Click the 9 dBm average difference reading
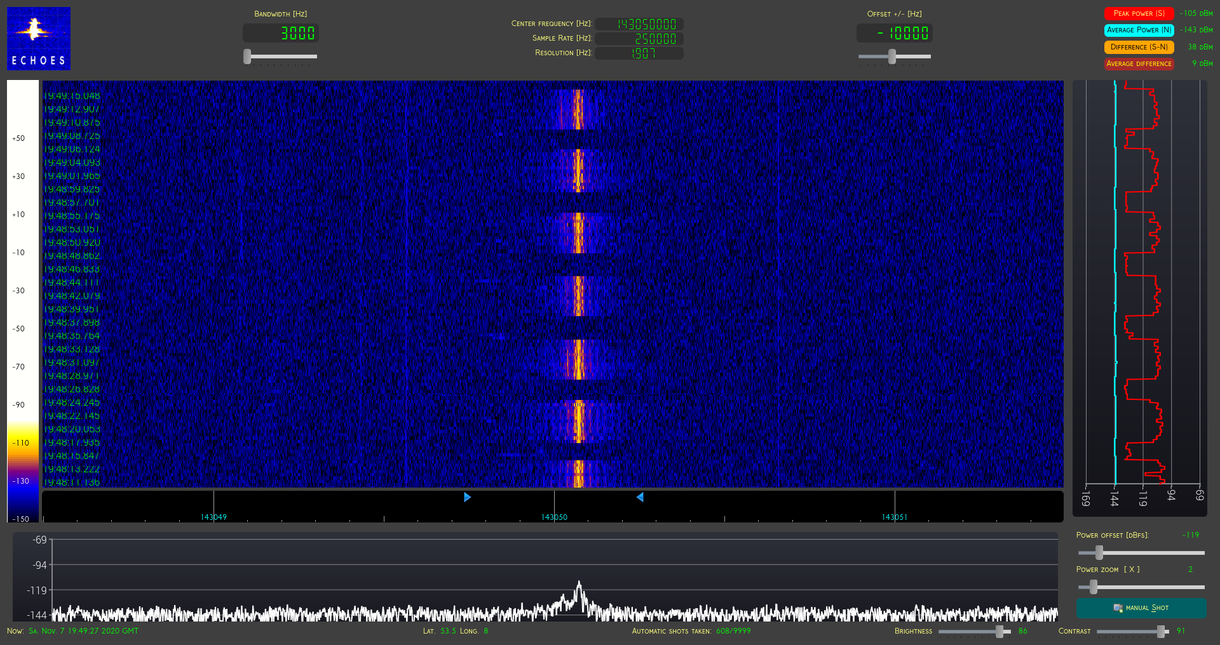 point(1202,63)
